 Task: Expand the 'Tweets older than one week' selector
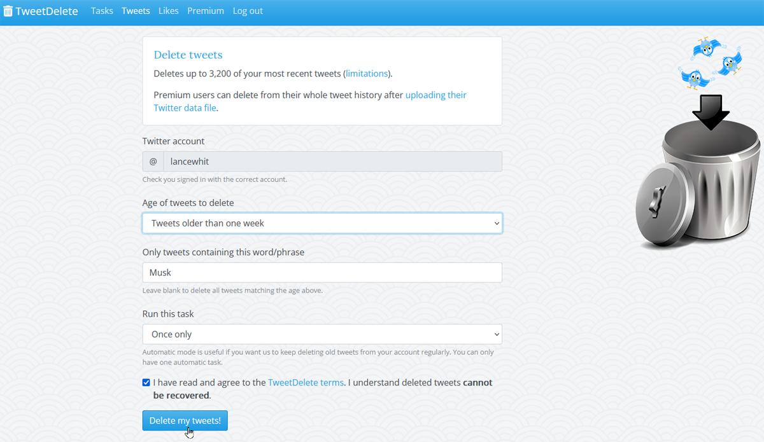coord(322,223)
